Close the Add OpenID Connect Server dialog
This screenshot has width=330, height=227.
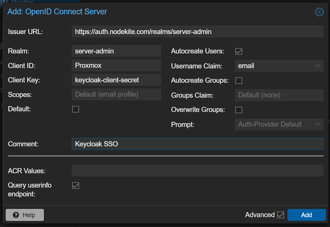click(319, 12)
